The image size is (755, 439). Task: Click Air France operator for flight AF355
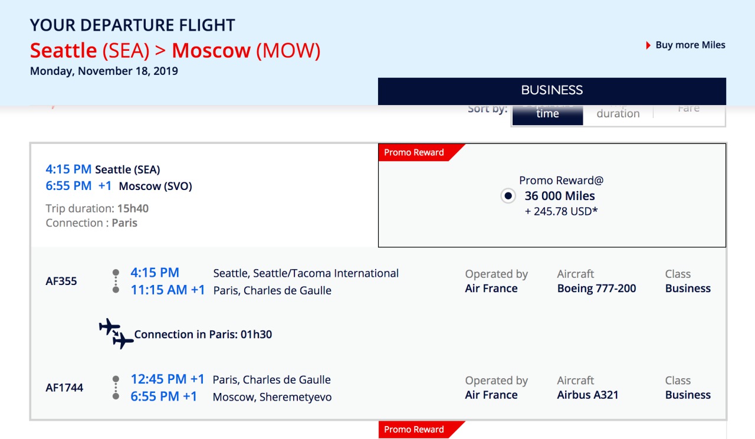(491, 289)
